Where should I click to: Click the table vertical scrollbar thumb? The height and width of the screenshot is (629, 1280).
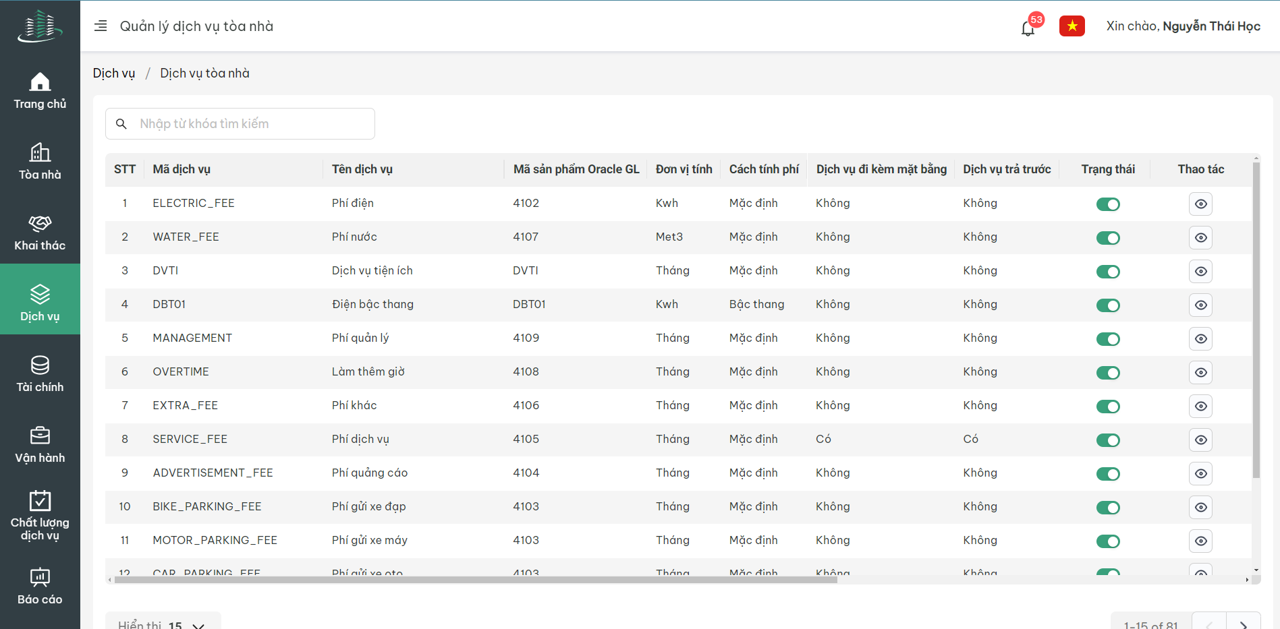(x=1256, y=320)
